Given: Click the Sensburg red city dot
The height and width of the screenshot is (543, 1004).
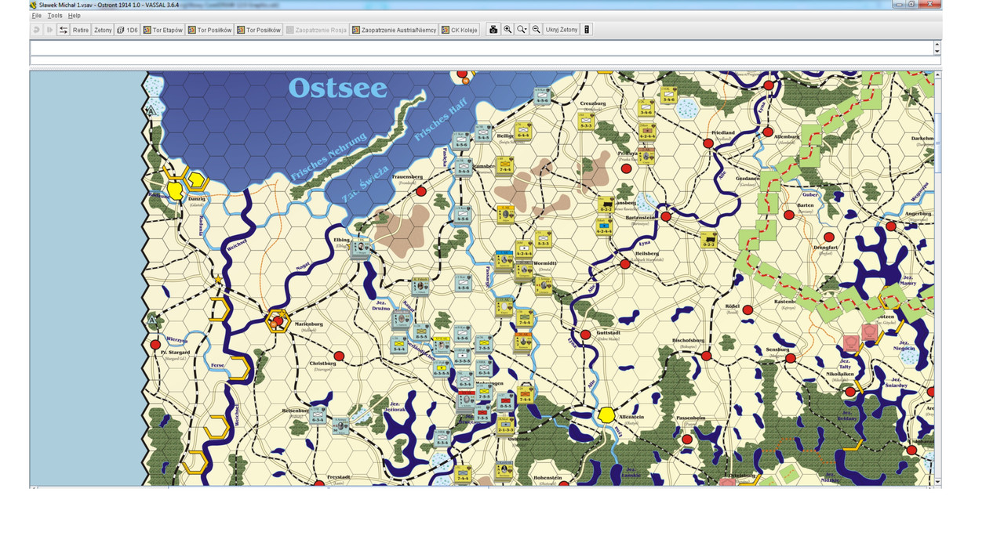Looking at the screenshot, I should 791,357.
